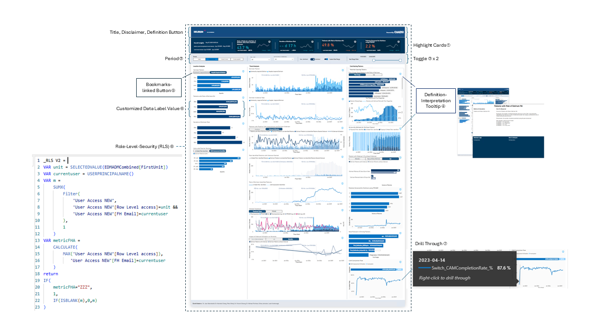Select AI Model Risk Identified under Units with Risk
This screenshot has width=593, height=333.
click(x=201, y=151)
